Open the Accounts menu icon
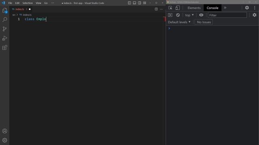The image size is (259, 145). [x=4, y=131]
